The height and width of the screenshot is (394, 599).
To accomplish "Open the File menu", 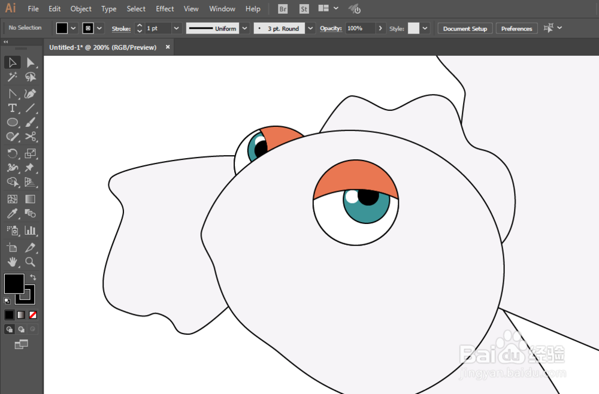I will [x=33, y=8].
